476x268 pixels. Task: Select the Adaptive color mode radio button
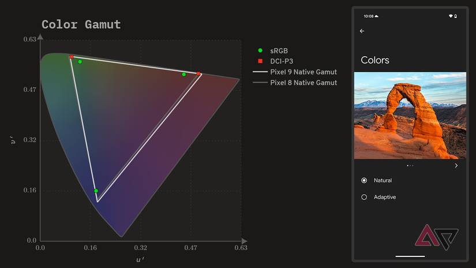364,197
